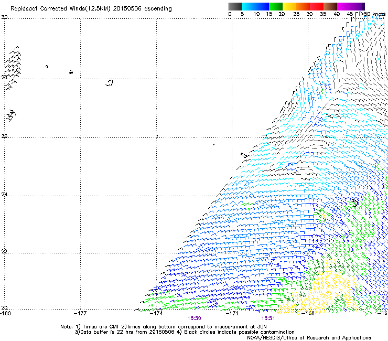Click the latitude label '24' on the left axis

coord(4,195)
